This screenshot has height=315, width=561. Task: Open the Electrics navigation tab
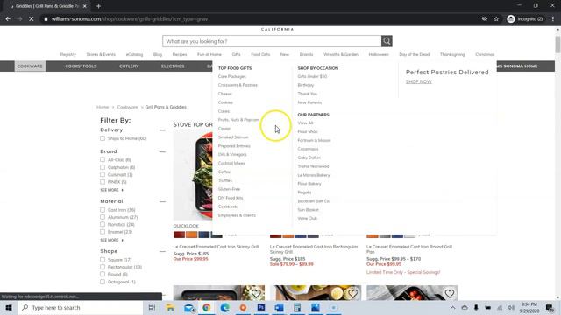click(173, 66)
